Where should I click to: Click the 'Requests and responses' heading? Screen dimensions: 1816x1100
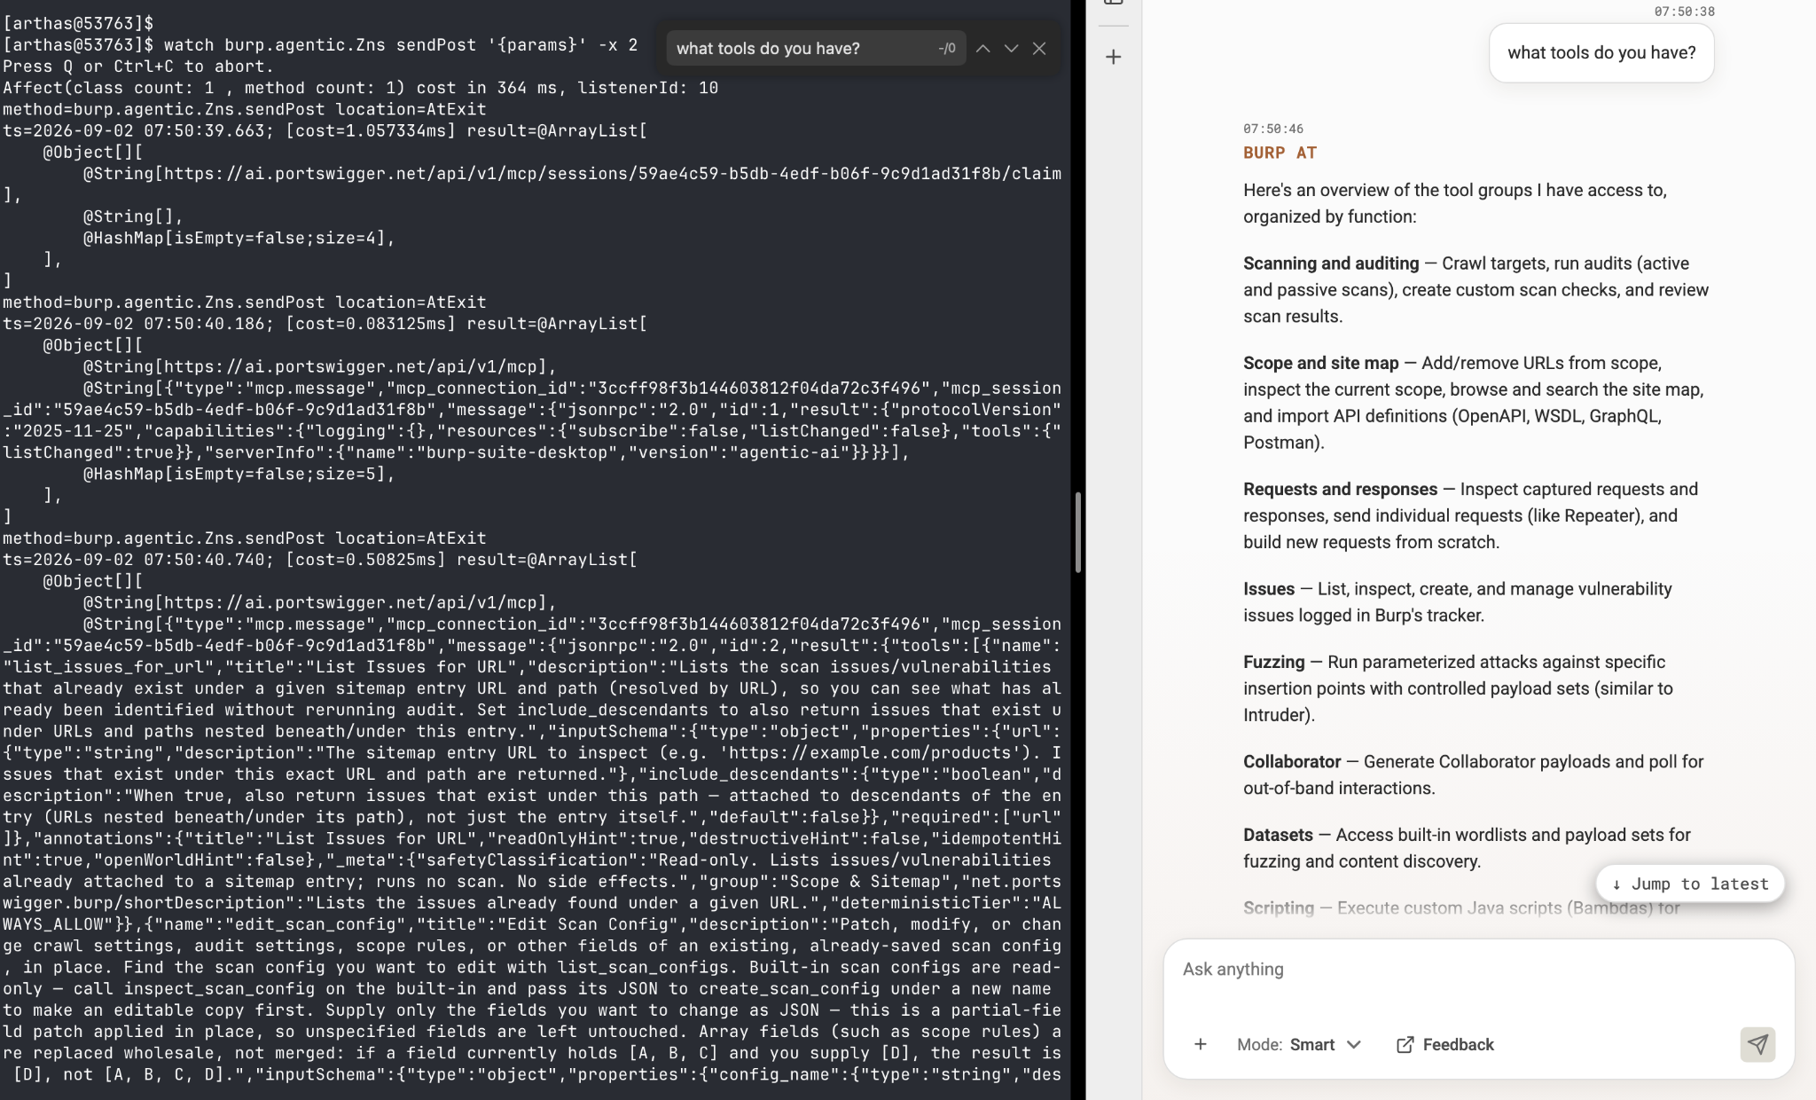(x=1340, y=489)
